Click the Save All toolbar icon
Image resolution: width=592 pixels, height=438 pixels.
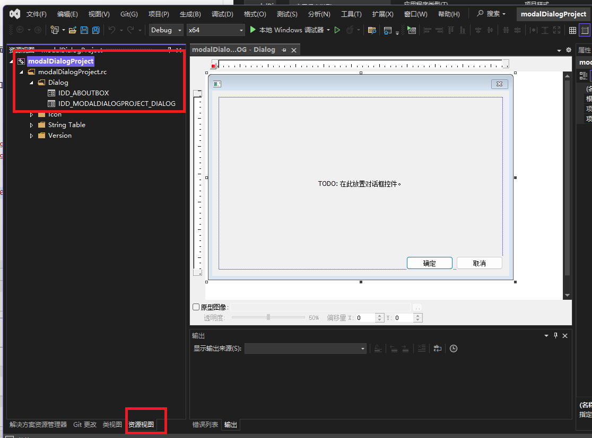[96, 30]
